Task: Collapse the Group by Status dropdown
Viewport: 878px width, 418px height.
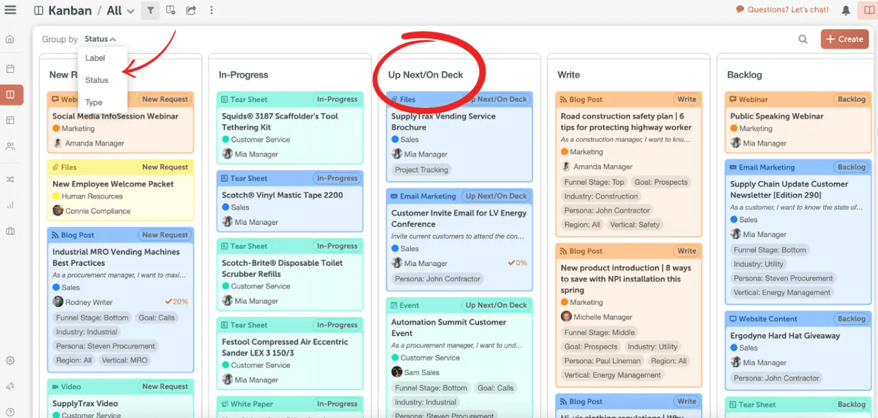Action: pos(100,39)
